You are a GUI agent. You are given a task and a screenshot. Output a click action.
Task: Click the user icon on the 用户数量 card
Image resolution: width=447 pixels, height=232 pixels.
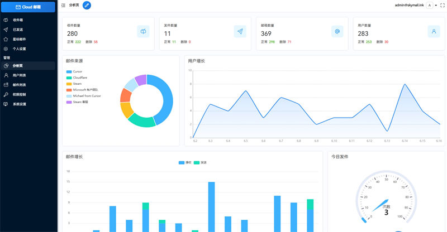[434, 31]
